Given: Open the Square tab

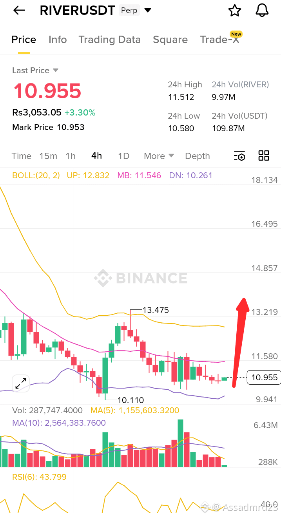Looking at the screenshot, I should pos(170,40).
